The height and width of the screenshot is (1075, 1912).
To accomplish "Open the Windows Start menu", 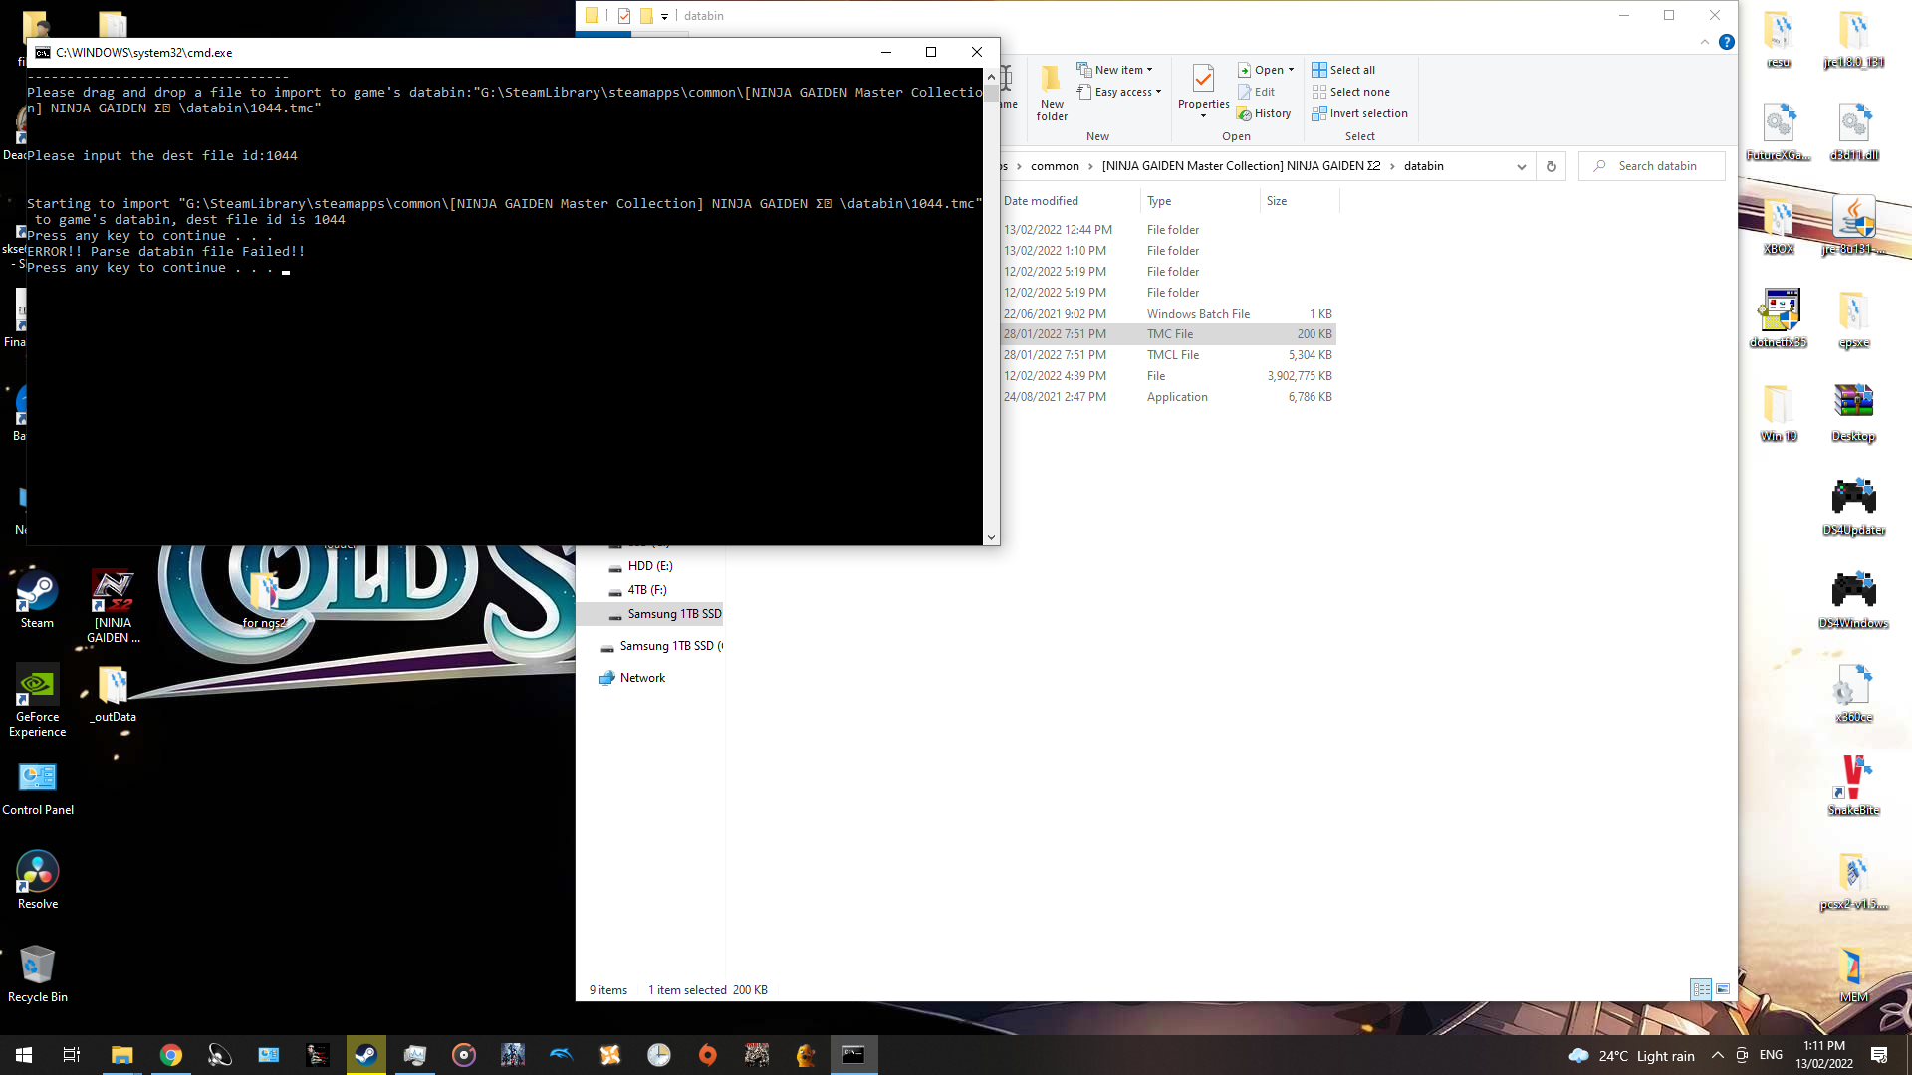I will pyautogui.click(x=24, y=1055).
